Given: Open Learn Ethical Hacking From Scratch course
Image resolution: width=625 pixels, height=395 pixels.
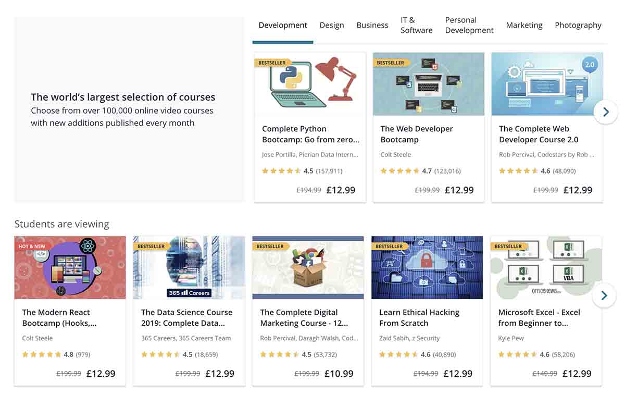Looking at the screenshot, I should pos(419,317).
